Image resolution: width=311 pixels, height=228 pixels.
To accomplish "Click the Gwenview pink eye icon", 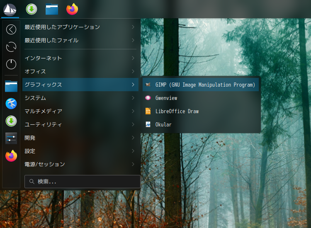I will pos(148,98).
